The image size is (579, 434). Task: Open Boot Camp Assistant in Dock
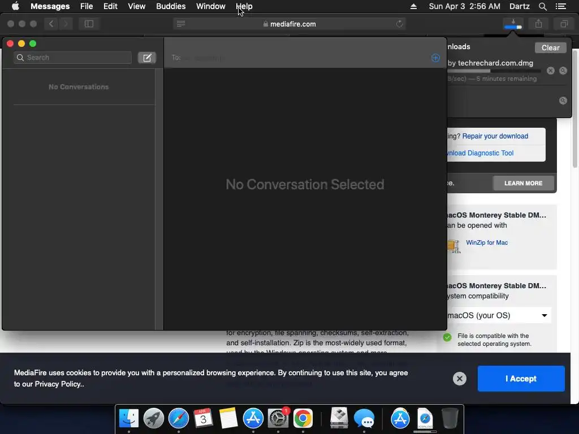[339, 418]
